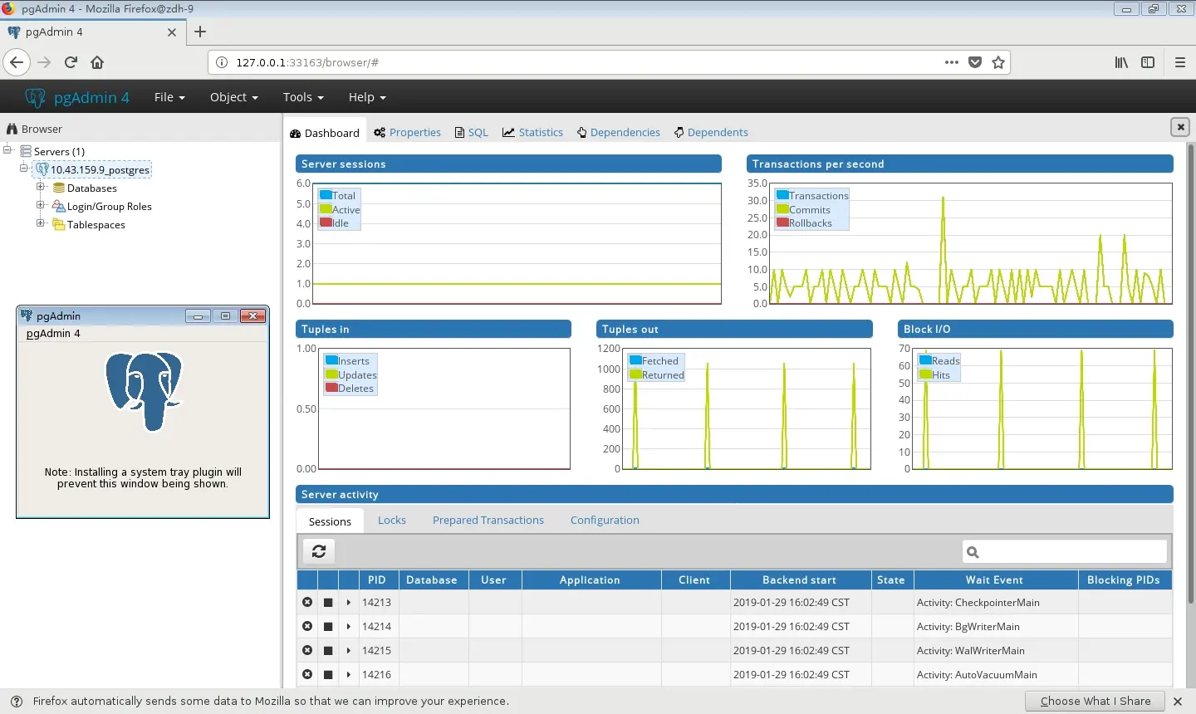Dismiss the Firefox data notification bar
Screen dimensions: 1196x714
pyautogui.click(x=1178, y=701)
